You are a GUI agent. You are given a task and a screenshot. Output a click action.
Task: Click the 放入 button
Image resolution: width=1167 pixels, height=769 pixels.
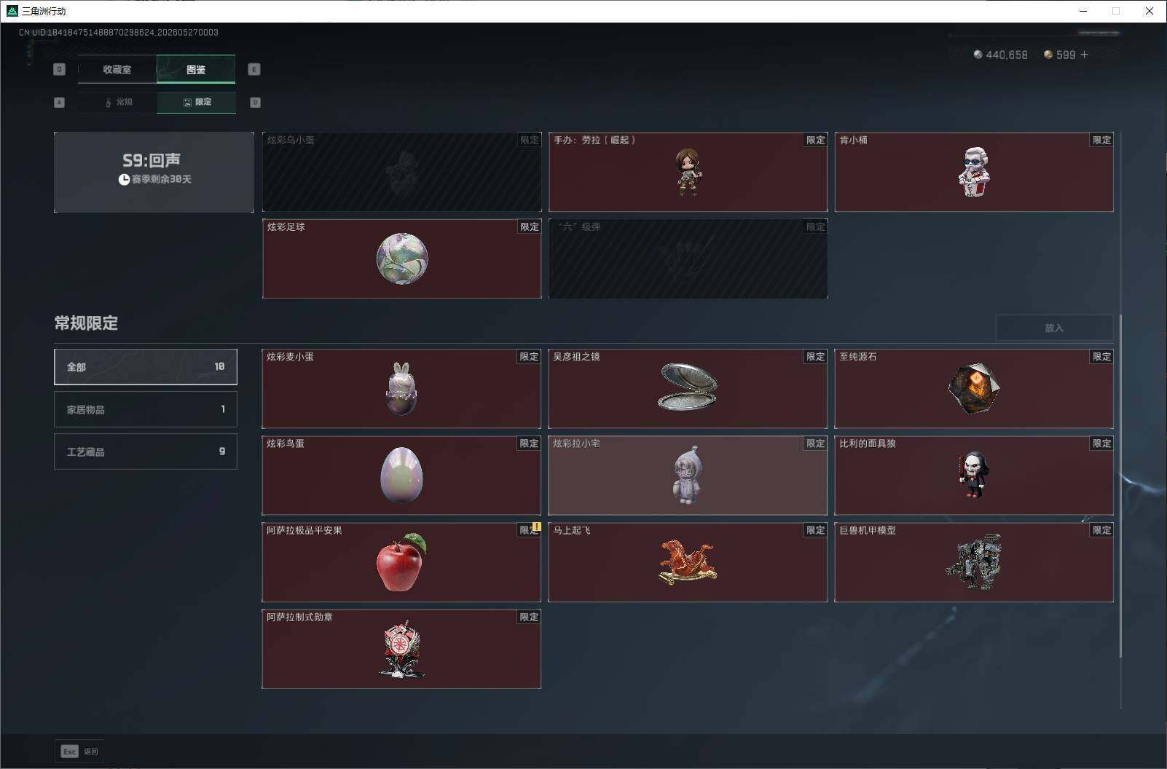tap(1054, 328)
